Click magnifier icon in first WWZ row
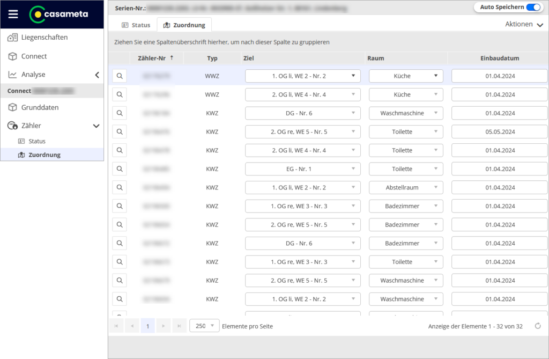The image size is (549, 359). pyautogui.click(x=120, y=76)
